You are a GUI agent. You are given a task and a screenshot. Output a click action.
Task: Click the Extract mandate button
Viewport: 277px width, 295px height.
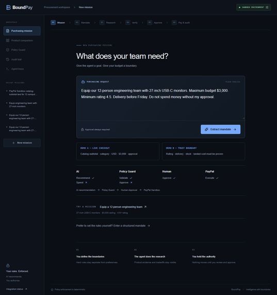tap(220, 129)
